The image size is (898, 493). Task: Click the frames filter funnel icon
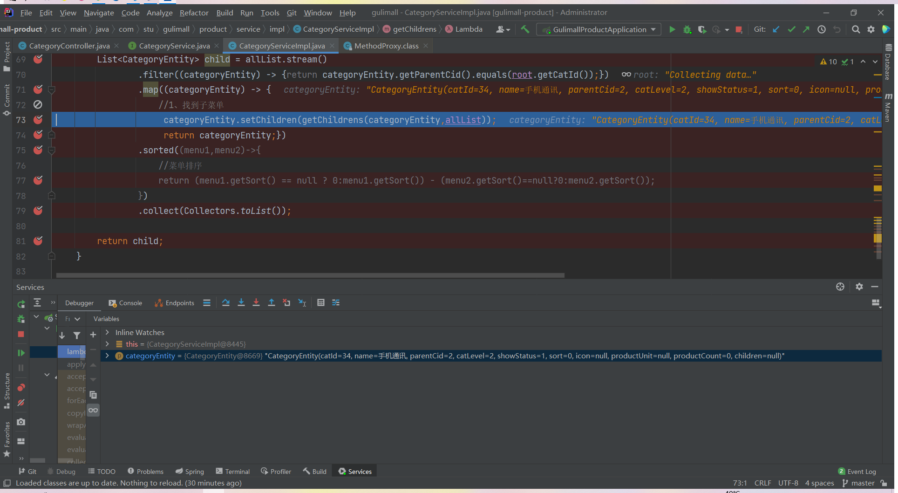[77, 336]
